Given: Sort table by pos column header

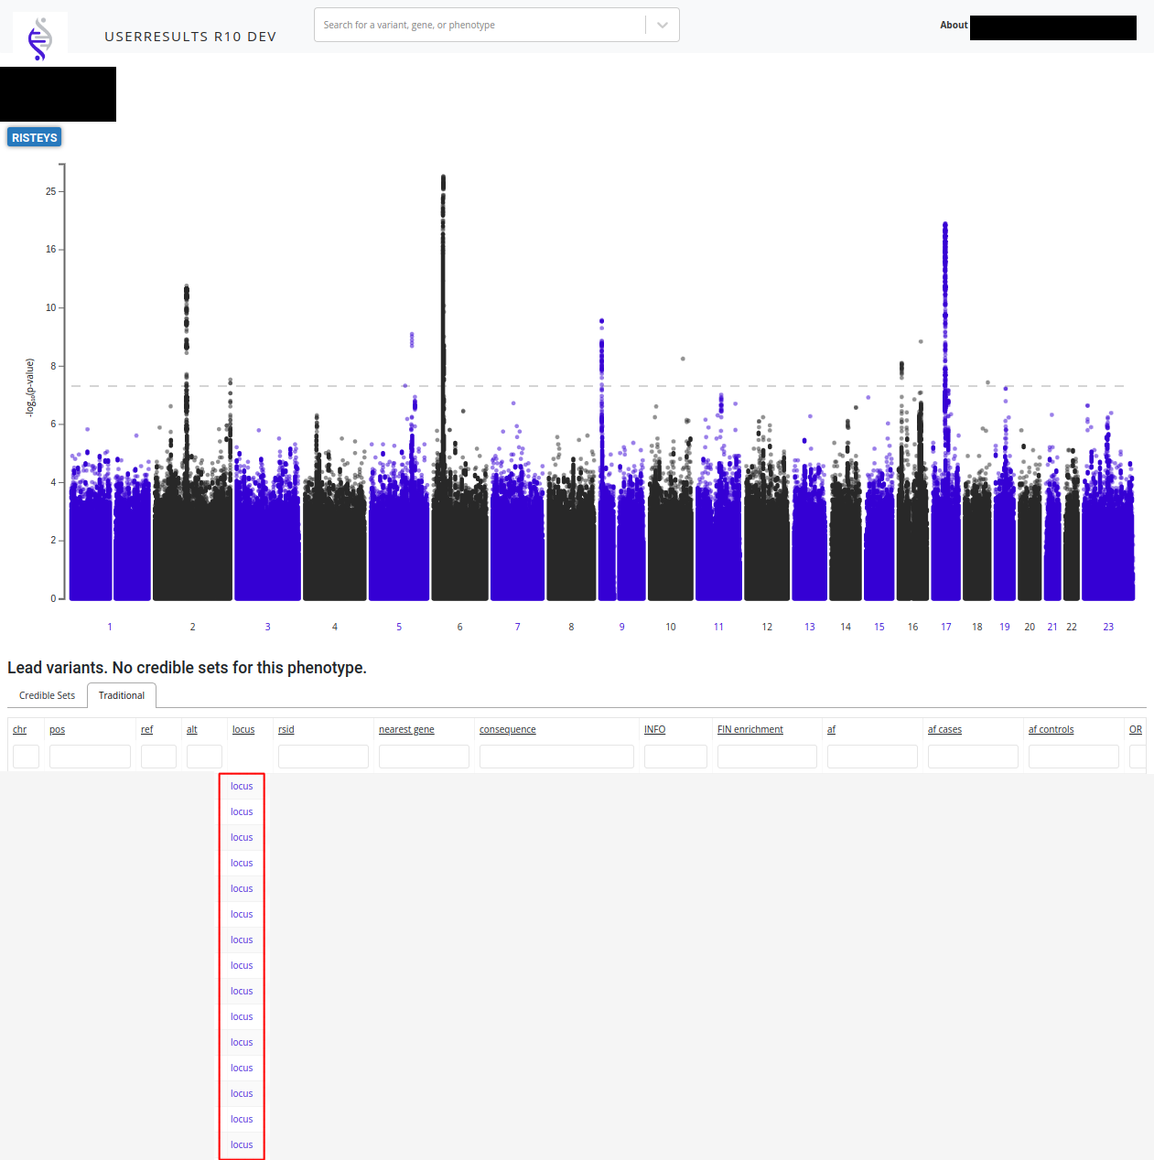Looking at the screenshot, I should [58, 730].
